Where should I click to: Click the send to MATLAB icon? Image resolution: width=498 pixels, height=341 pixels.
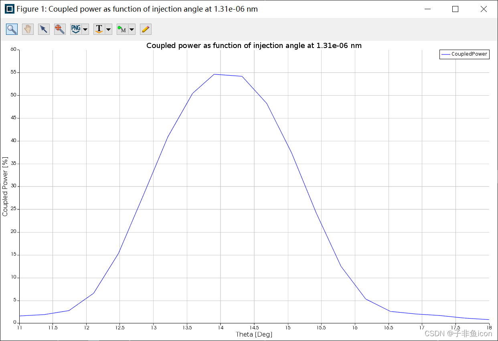click(x=122, y=29)
